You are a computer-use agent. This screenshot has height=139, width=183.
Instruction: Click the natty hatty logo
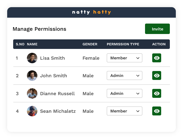pyautogui.click(x=91, y=12)
